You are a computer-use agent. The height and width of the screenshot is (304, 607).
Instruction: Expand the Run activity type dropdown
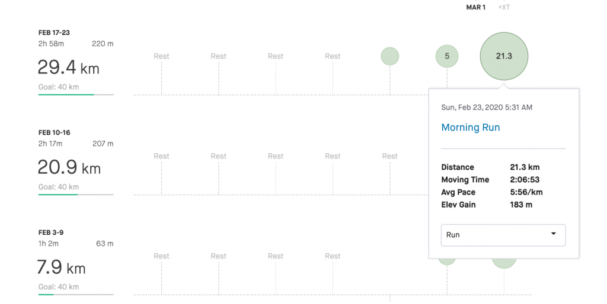tap(503, 235)
